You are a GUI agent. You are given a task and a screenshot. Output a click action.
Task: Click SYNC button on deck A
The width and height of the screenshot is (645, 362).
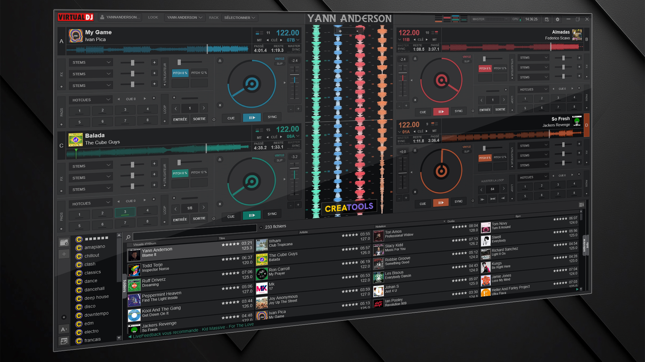pos(272,117)
